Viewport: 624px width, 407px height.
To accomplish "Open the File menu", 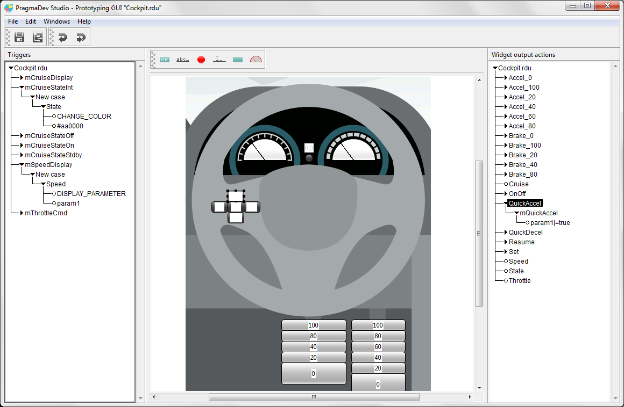I will (x=13, y=21).
